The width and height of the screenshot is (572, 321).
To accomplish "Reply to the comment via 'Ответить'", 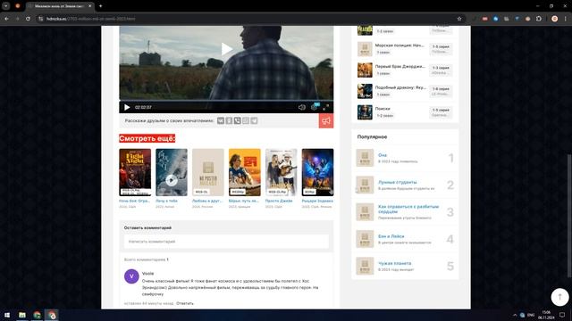I will pos(185,303).
